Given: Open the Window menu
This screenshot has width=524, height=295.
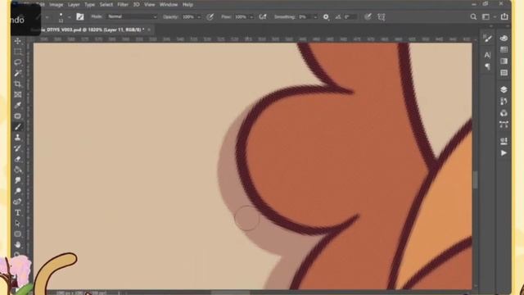Looking at the screenshot, I should (169, 5).
